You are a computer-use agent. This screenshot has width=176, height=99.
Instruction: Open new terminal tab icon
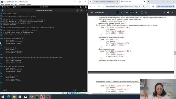pos(2,10)
